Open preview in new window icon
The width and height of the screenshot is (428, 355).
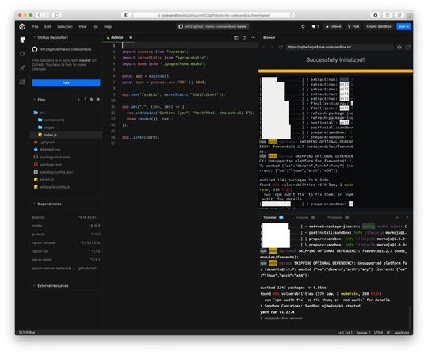click(x=408, y=48)
